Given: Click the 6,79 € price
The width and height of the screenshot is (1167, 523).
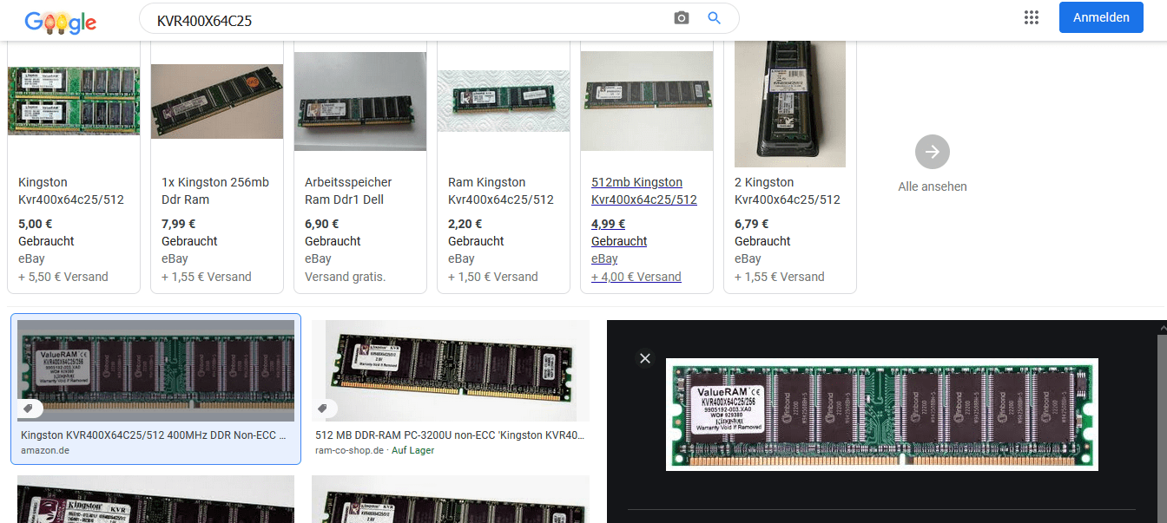Looking at the screenshot, I should (x=752, y=224).
